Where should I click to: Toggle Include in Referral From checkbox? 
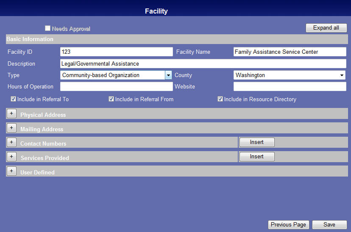pos(111,99)
